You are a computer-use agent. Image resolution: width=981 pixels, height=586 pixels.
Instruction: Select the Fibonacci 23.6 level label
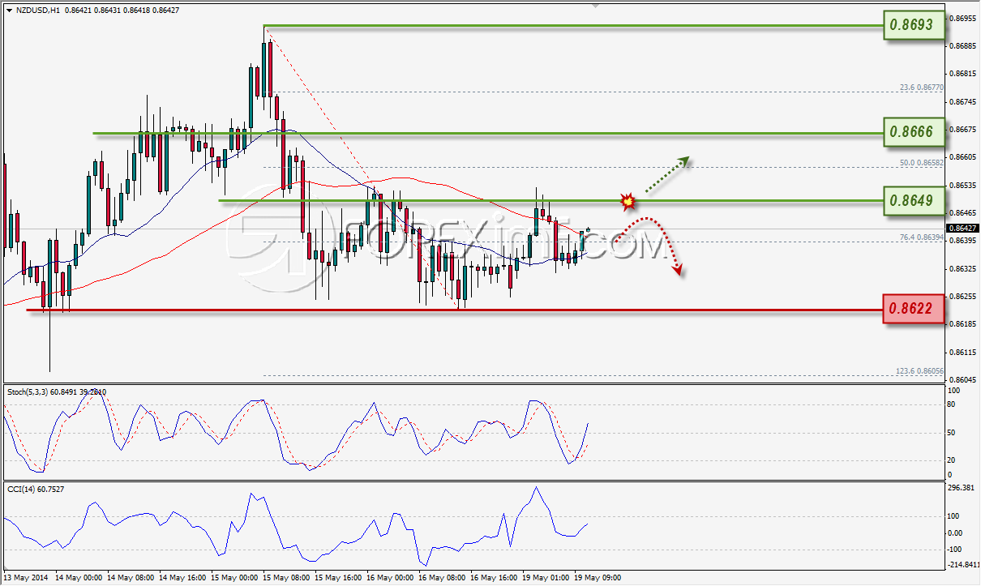(923, 88)
